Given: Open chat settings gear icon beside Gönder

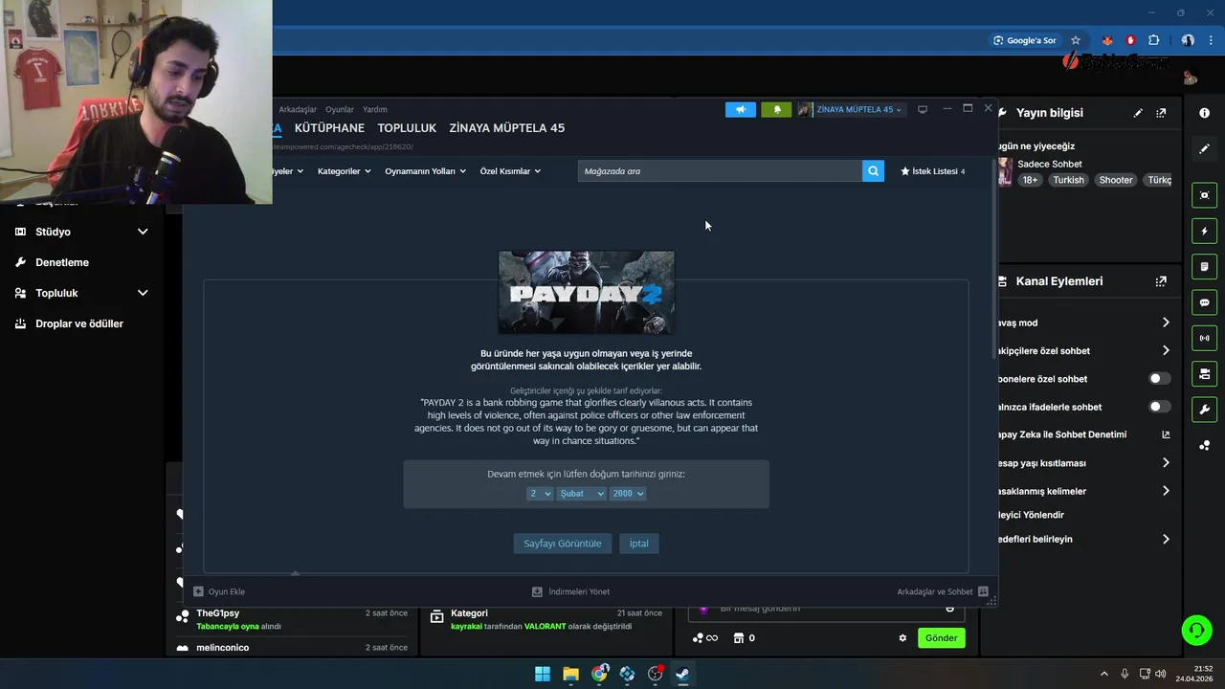Looking at the screenshot, I should point(902,638).
